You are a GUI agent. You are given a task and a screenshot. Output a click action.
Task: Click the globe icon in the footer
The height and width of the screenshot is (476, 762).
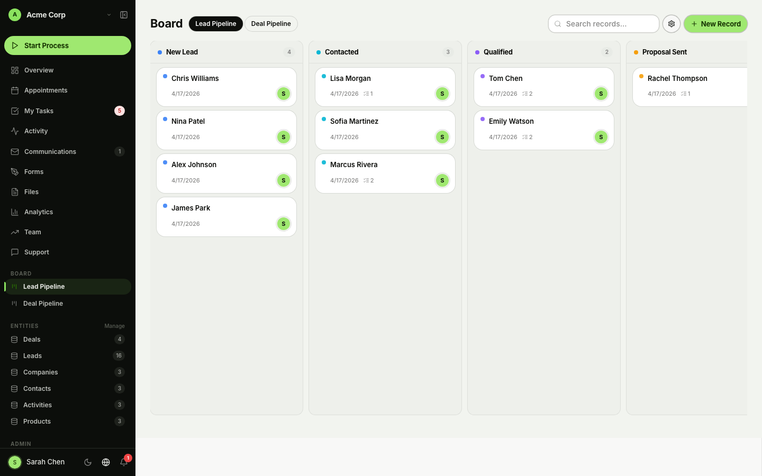pyautogui.click(x=106, y=462)
